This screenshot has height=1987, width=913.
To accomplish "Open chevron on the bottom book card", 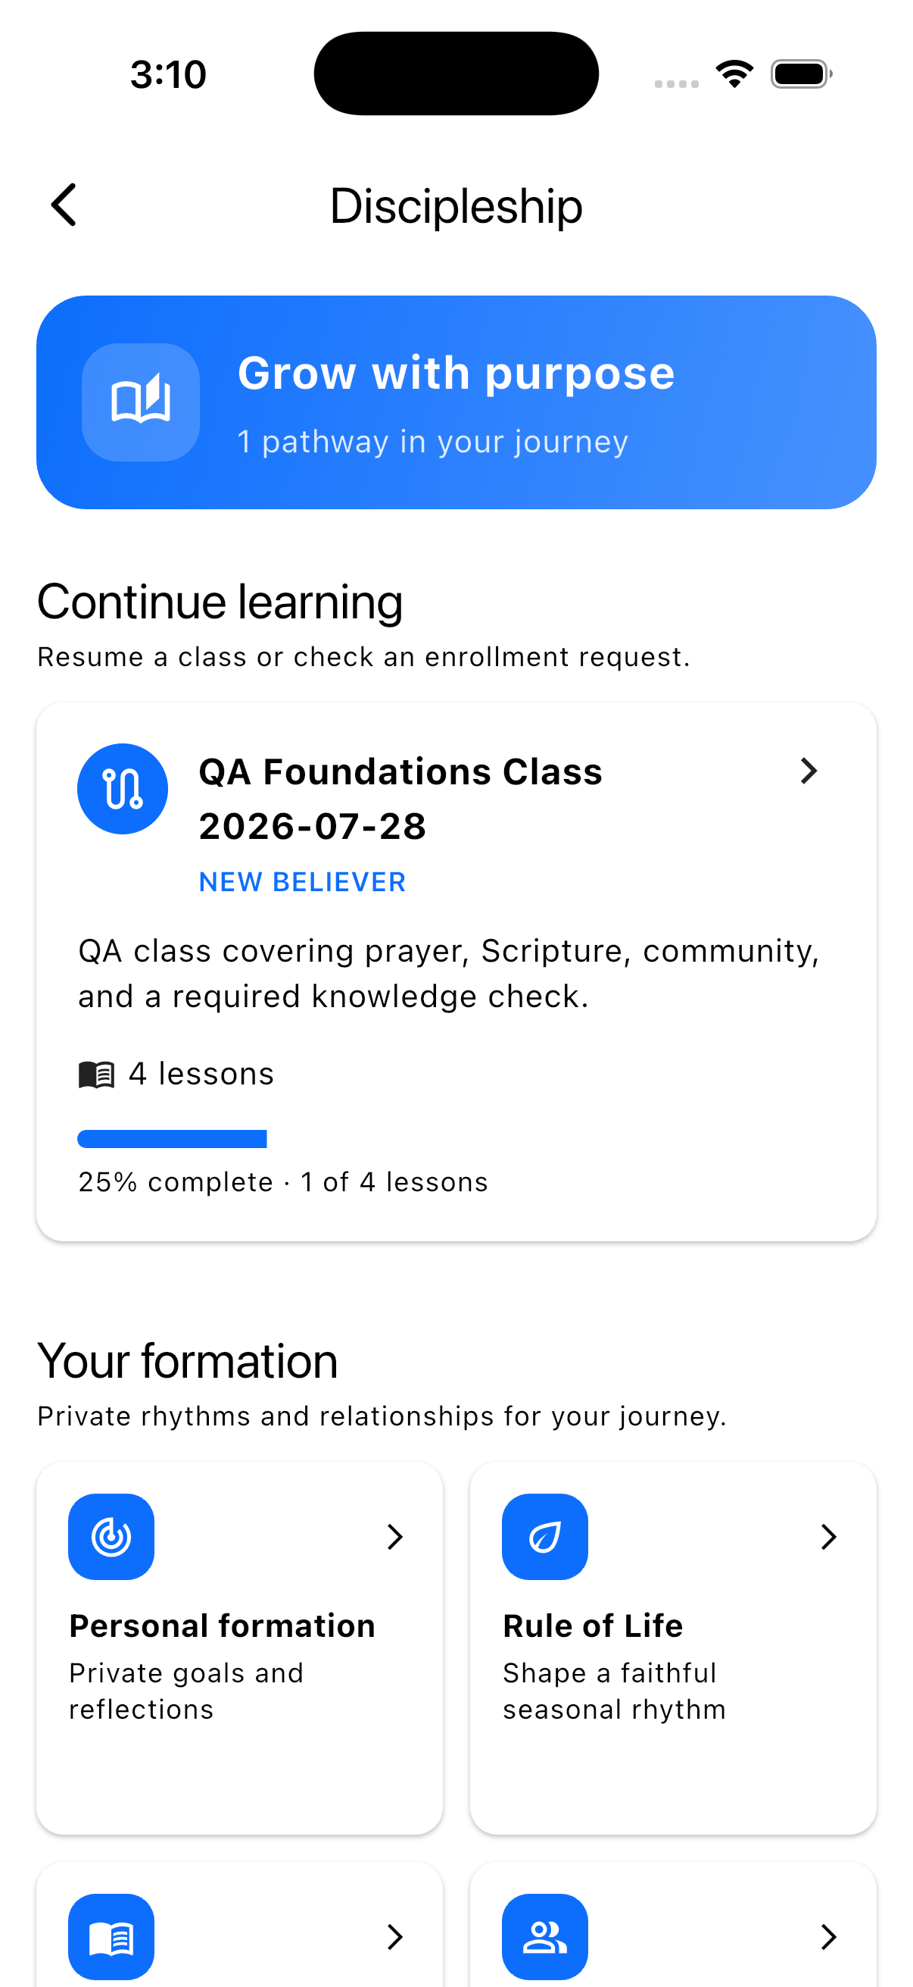I will click(x=395, y=1936).
